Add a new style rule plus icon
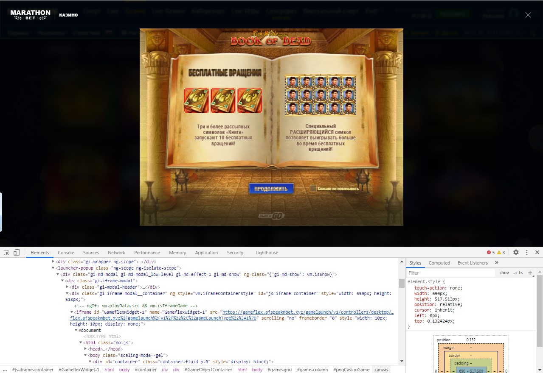The image size is (543, 373). click(x=530, y=273)
